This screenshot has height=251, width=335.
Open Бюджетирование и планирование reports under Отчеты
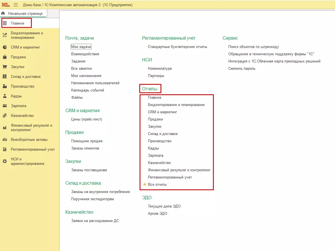(x=176, y=105)
